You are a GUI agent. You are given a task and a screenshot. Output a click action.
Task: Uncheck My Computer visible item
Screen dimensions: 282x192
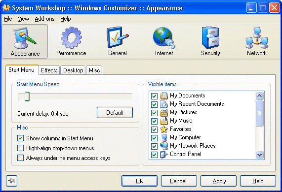pos(154,138)
